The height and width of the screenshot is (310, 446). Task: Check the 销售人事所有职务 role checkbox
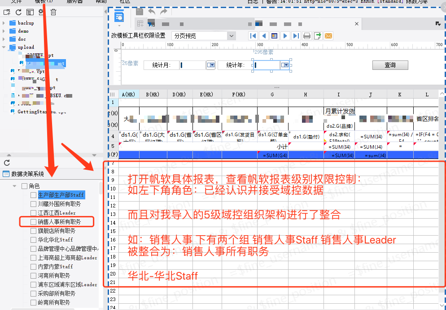coord(33,222)
